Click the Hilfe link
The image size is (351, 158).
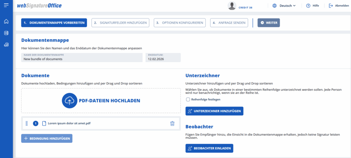tap(316, 6)
